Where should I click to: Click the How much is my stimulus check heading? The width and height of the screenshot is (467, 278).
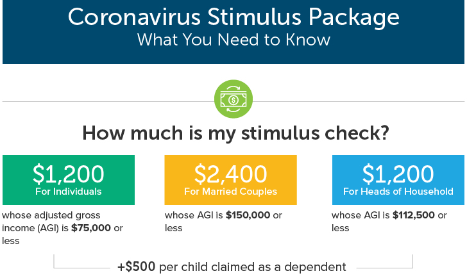(235, 133)
